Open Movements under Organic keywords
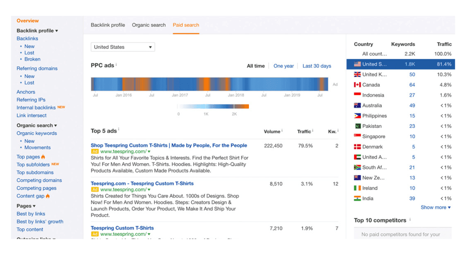 pos(37,147)
